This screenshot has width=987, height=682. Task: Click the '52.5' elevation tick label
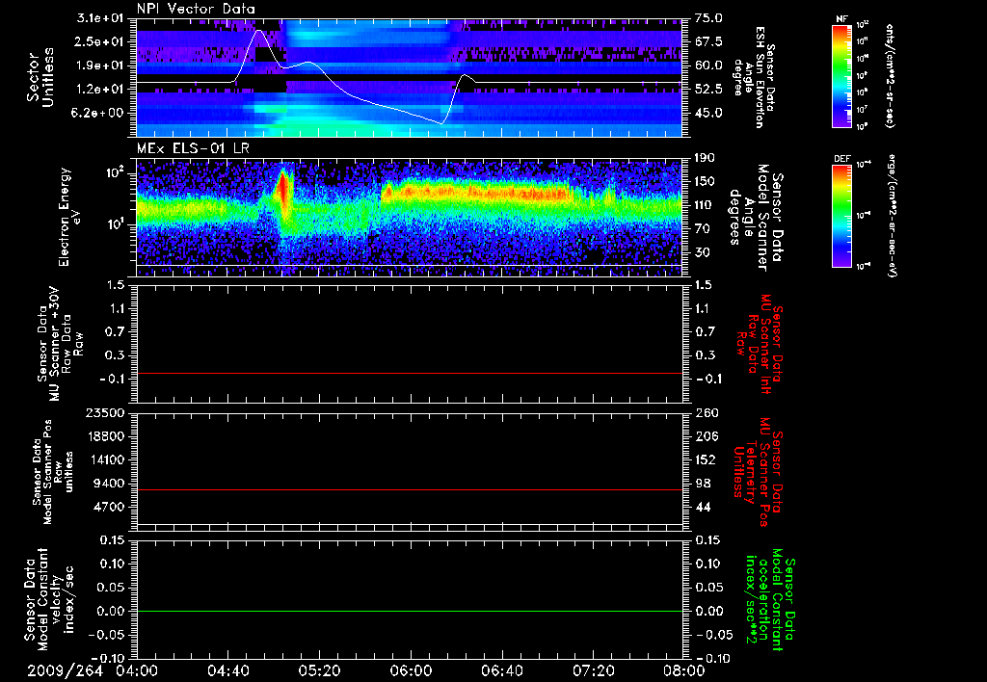click(x=708, y=90)
